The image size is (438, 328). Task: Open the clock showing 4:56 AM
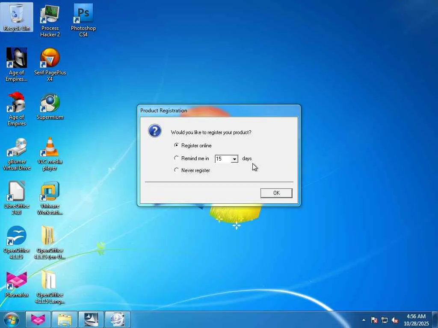[416, 320]
